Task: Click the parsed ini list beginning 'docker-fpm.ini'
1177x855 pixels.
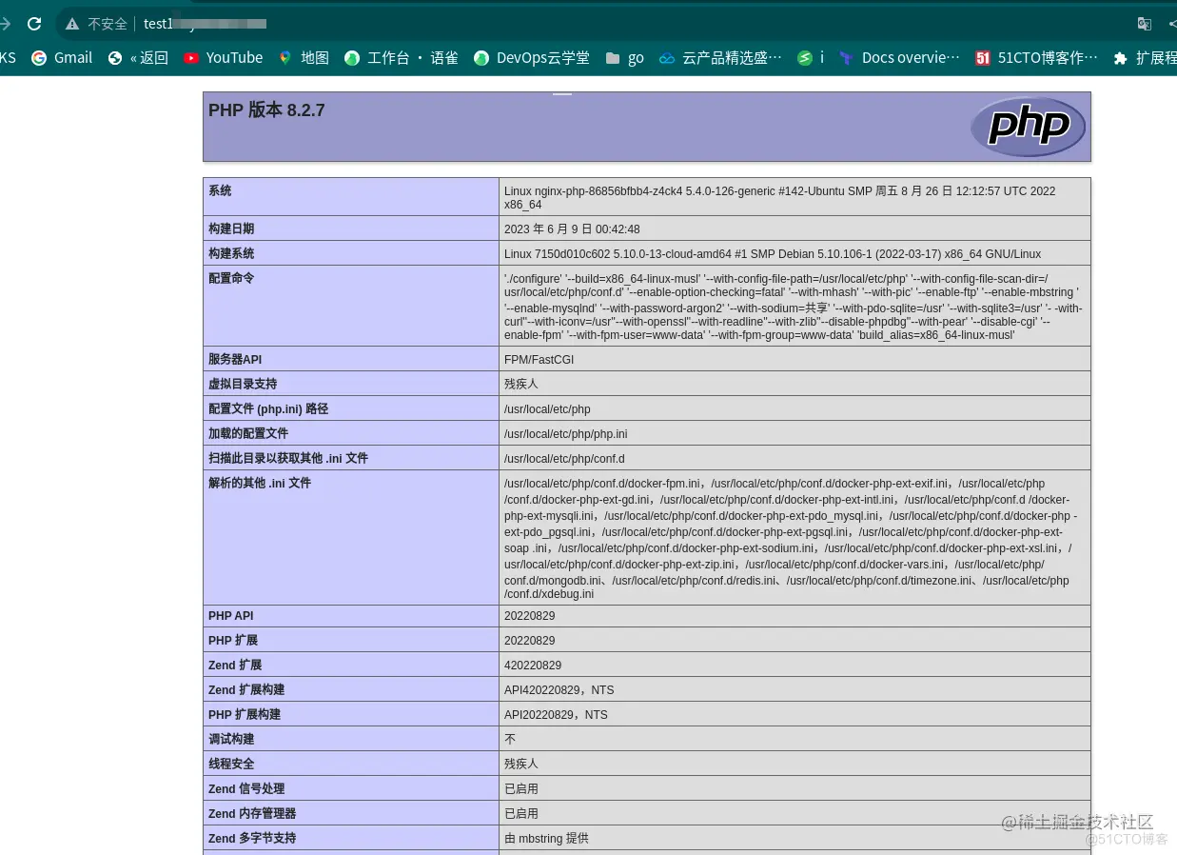Action: pos(791,539)
